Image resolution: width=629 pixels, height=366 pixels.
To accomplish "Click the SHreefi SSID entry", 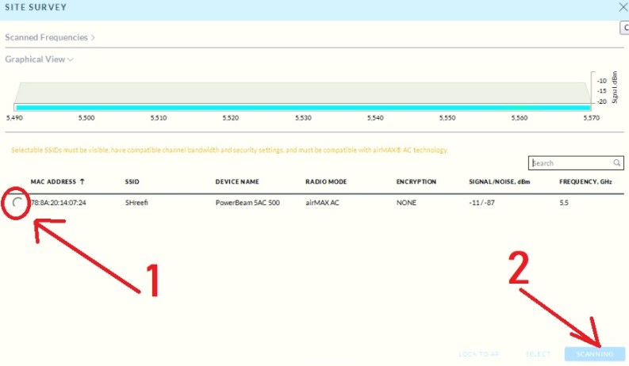I will point(138,203).
